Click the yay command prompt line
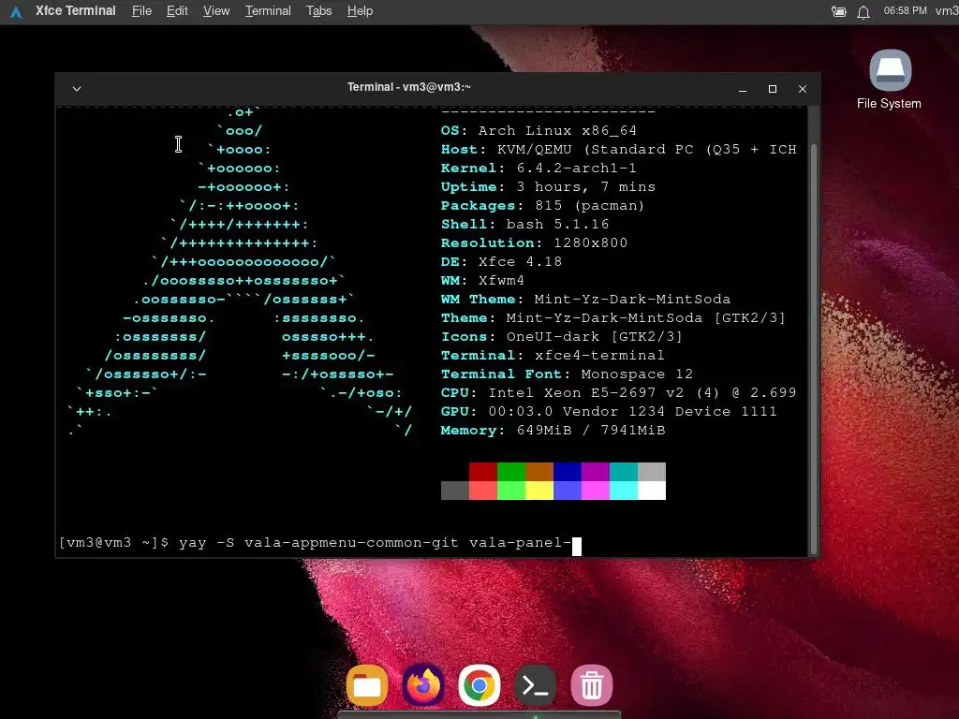 [320, 543]
